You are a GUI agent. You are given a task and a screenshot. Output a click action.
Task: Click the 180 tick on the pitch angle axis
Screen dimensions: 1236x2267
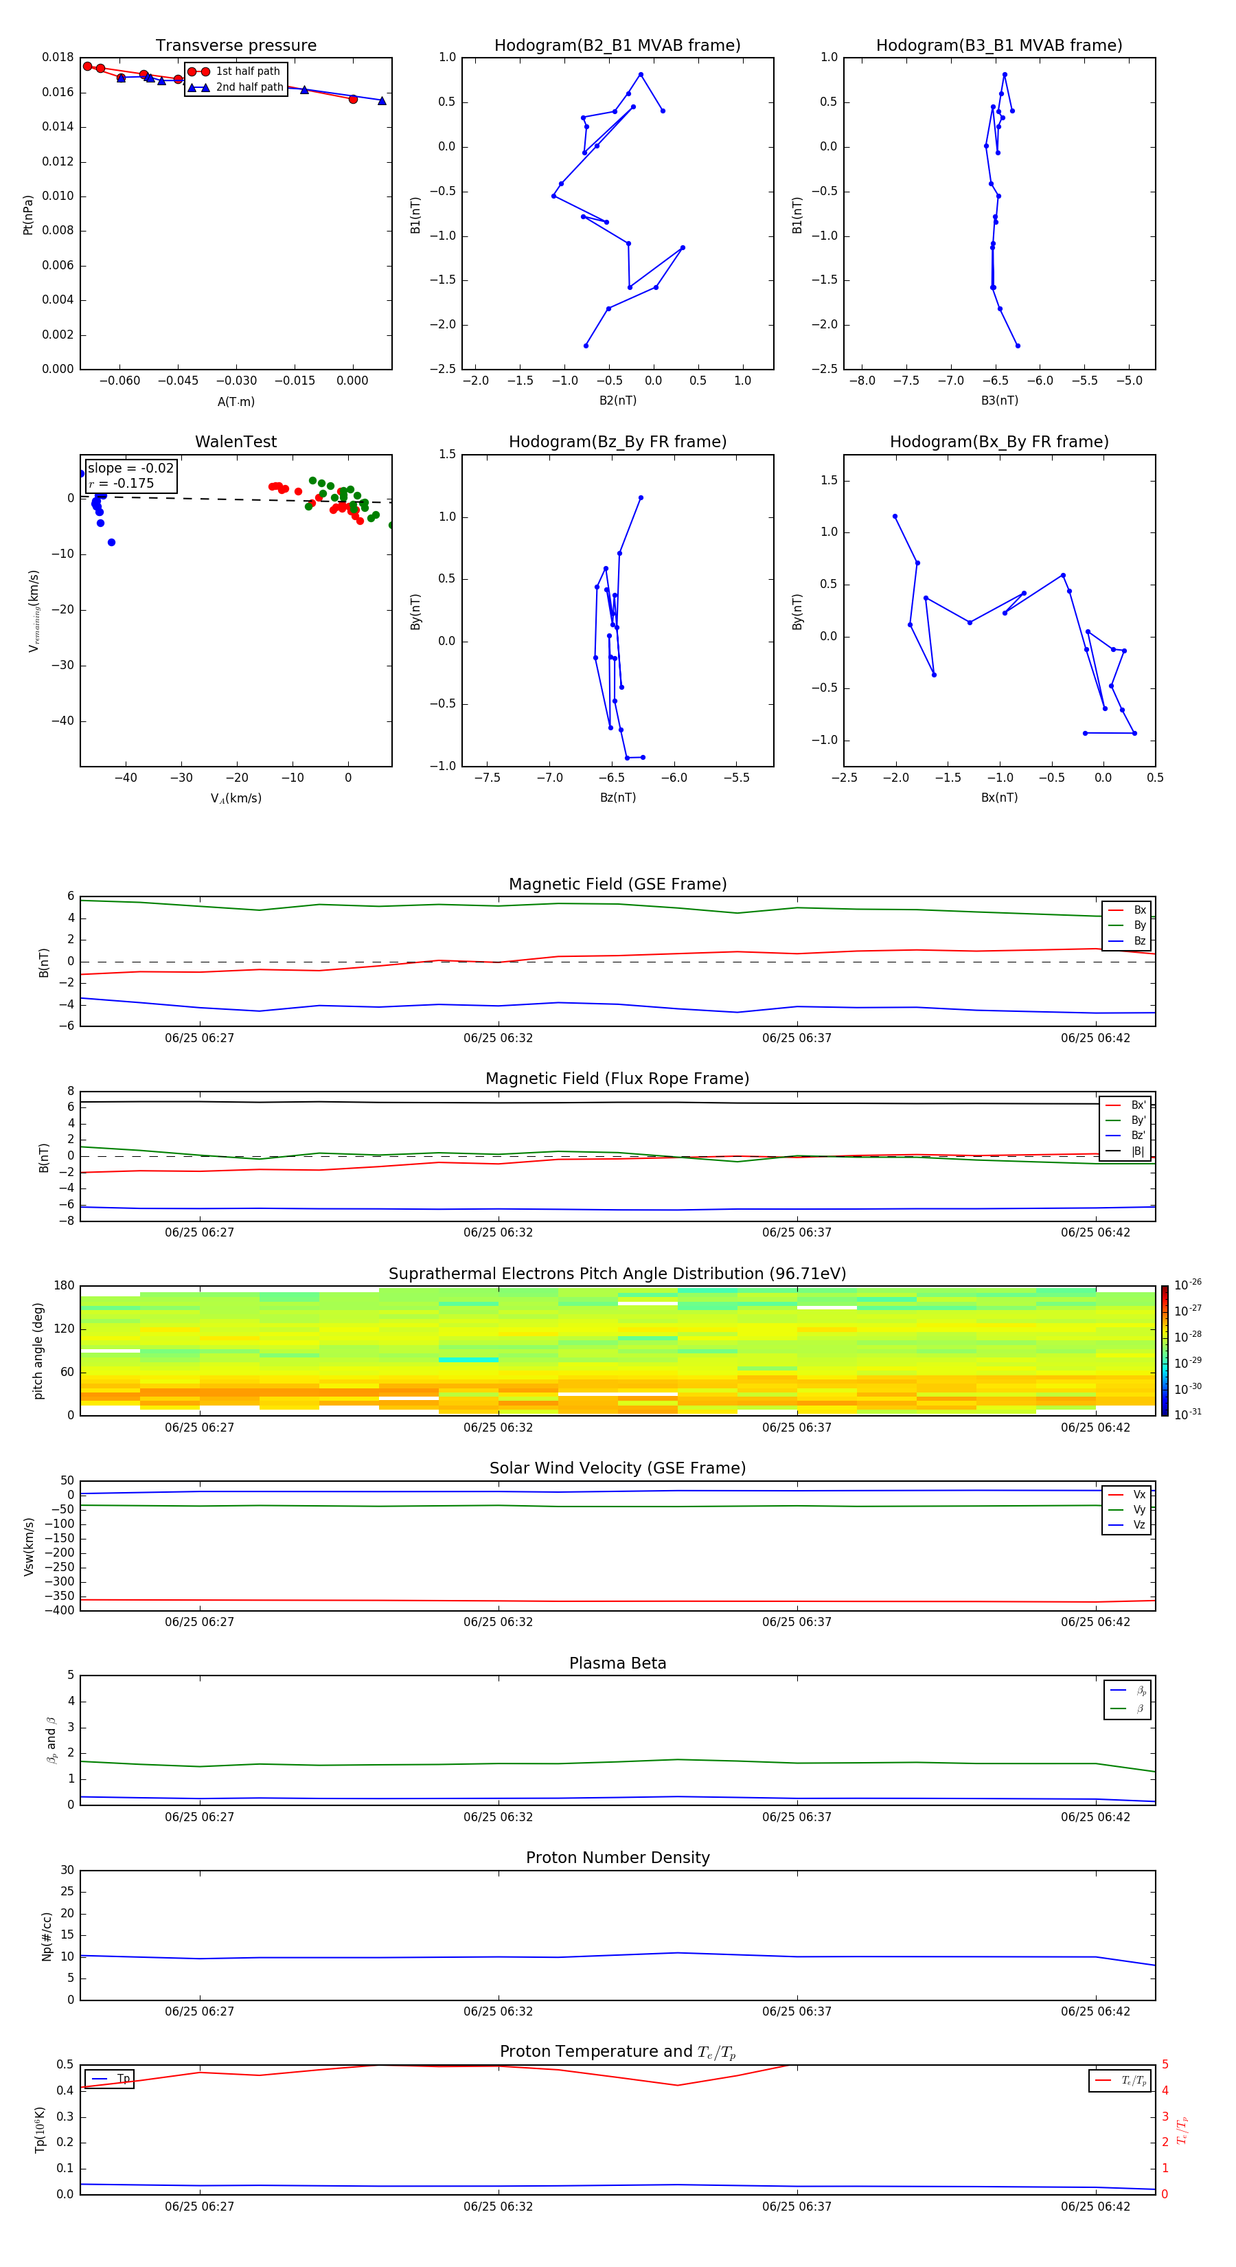tap(65, 1286)
